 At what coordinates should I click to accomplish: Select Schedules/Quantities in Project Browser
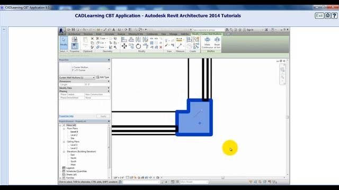point(76,171)
